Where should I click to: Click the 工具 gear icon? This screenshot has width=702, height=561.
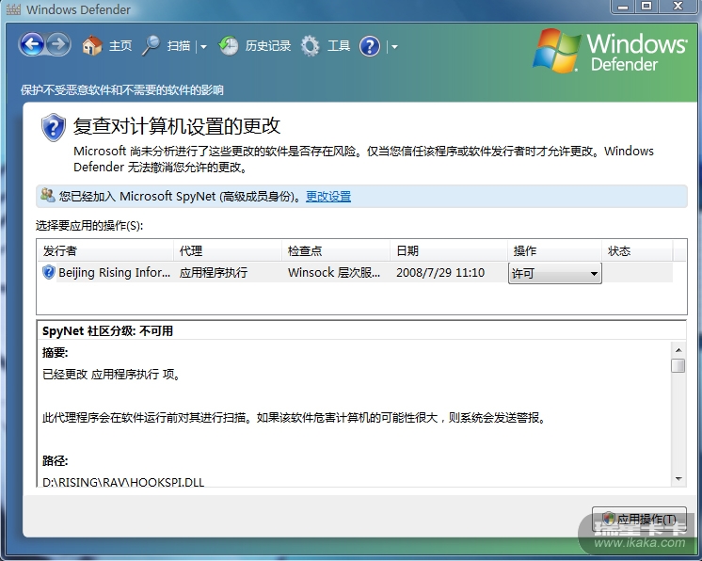[311, 46]
